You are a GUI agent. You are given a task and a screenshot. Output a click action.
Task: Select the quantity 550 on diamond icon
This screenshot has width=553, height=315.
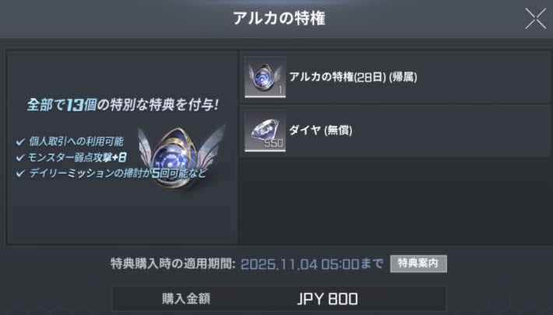pos(273,143)
